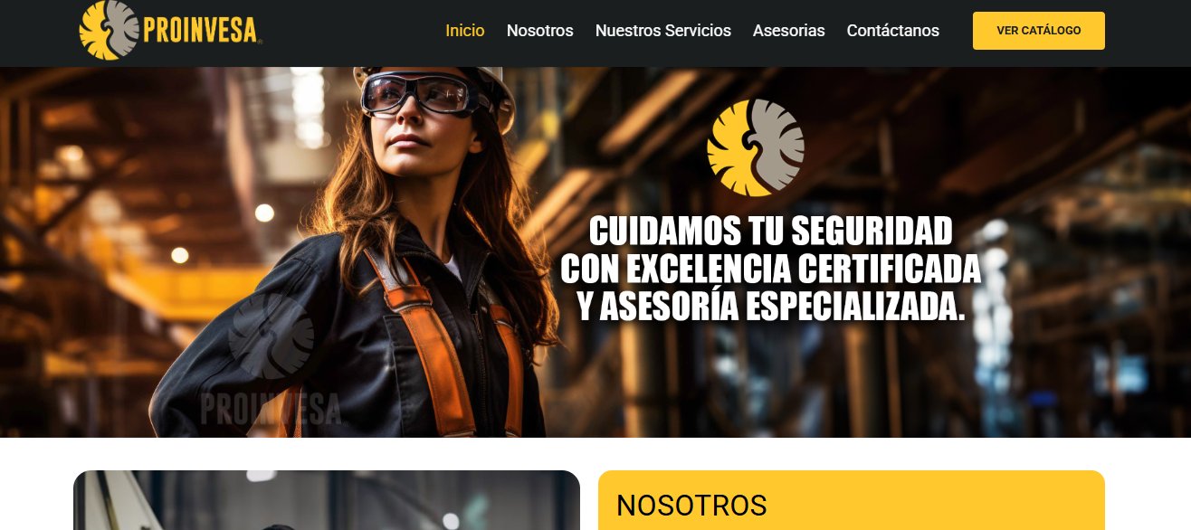Click the 'CON EXCELENCIA CERTIFICADA' headline line
The height and width of the screenshot is (530, 1191).
point(771,269)
